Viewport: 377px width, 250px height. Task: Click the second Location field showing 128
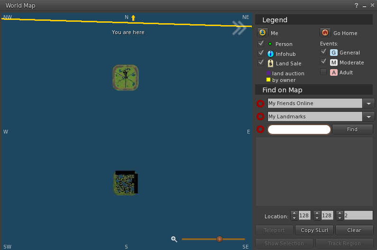(327, 215)
